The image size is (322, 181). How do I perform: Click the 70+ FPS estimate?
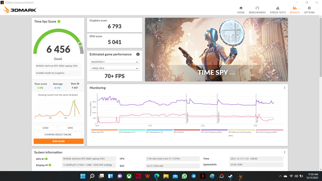click(x=115, y=76)
